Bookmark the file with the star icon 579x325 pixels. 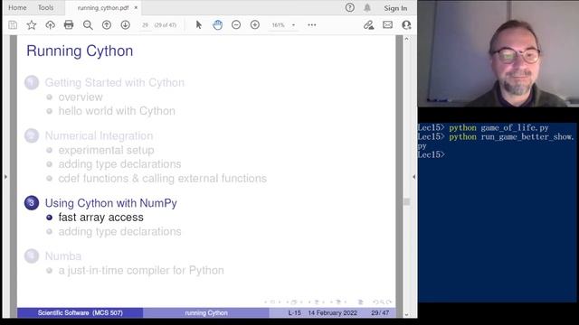tap(32, 25)
